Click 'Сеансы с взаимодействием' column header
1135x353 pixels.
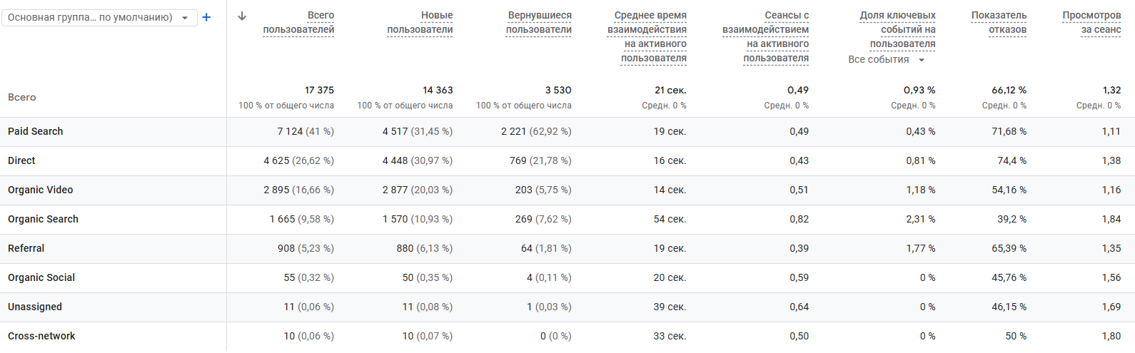point(766,36)
